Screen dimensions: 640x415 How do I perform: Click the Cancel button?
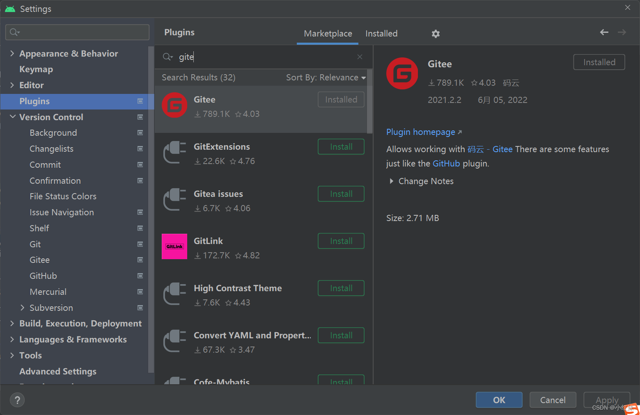[x=553, y=400]
